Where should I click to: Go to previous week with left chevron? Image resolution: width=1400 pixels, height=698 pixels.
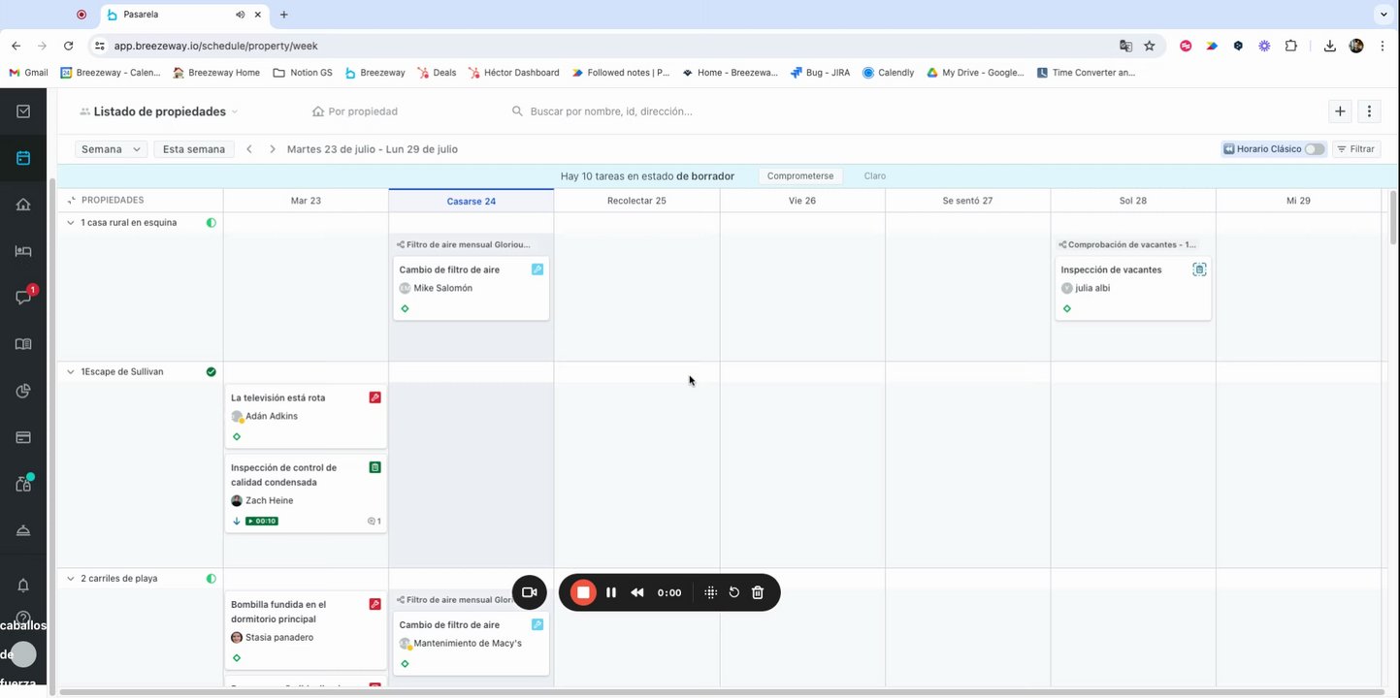pyautogui.click(x=249, y=149)
